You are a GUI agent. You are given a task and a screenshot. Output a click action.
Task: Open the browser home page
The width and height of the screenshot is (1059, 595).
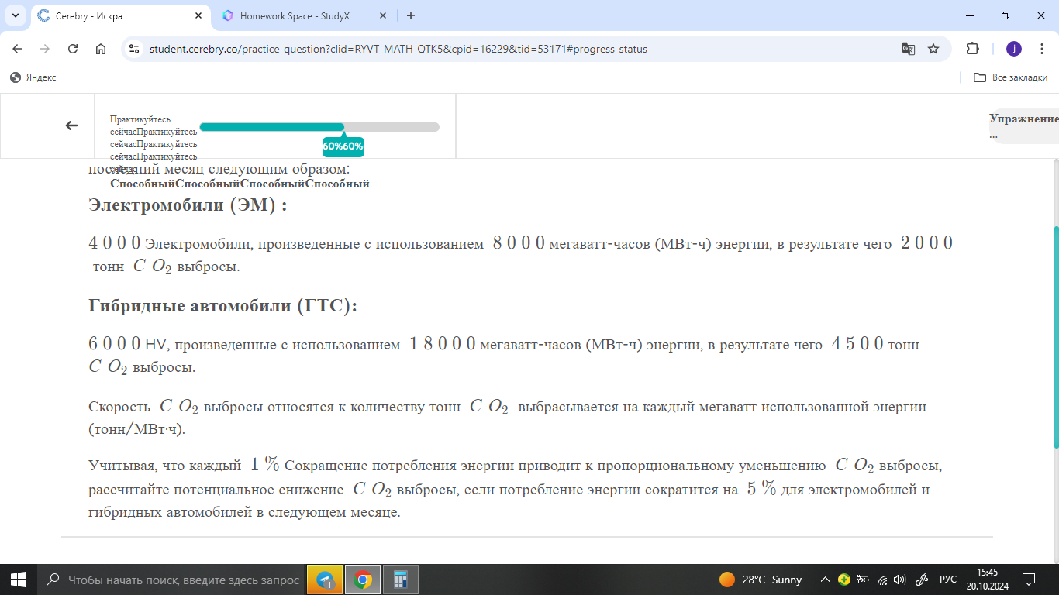click(101, 49)
